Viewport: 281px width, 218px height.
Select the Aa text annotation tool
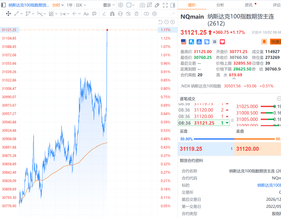tap(86, 14)
